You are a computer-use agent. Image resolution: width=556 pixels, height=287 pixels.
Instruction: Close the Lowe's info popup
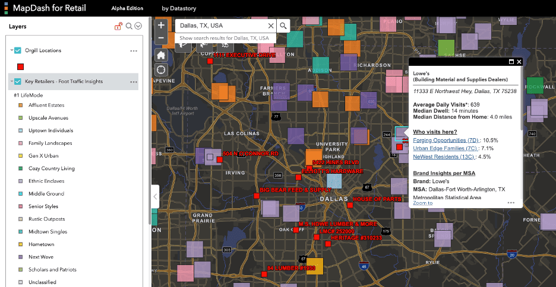tap(519, 62)
